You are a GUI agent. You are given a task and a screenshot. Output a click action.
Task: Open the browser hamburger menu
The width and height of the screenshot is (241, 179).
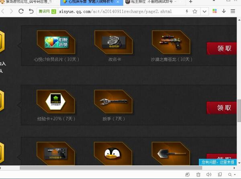[x=233, y=11]
